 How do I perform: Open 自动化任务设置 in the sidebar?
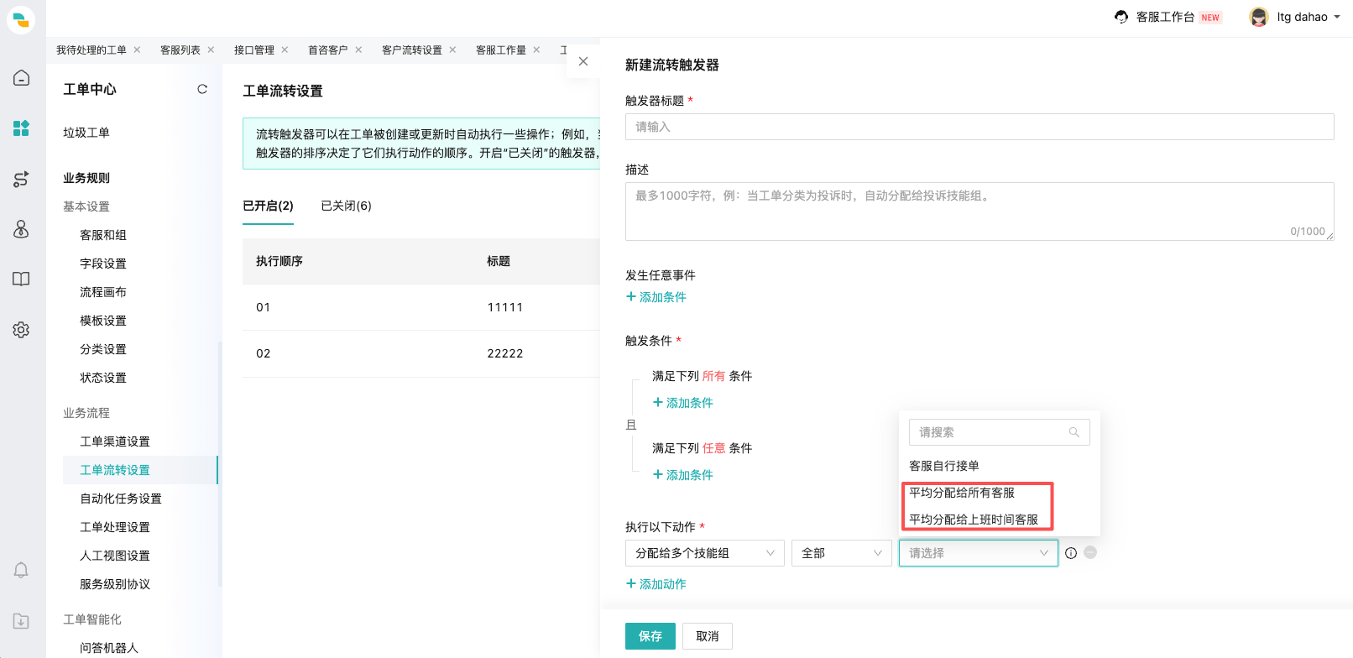pyautogui.click(x=121, y=499)
